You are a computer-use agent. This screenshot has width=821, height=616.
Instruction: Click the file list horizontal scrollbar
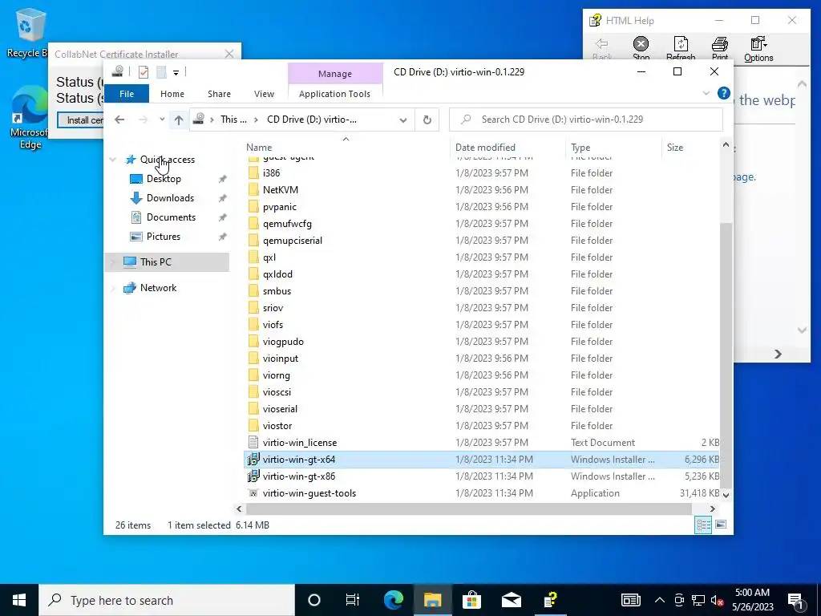click(x=469, y=509)
